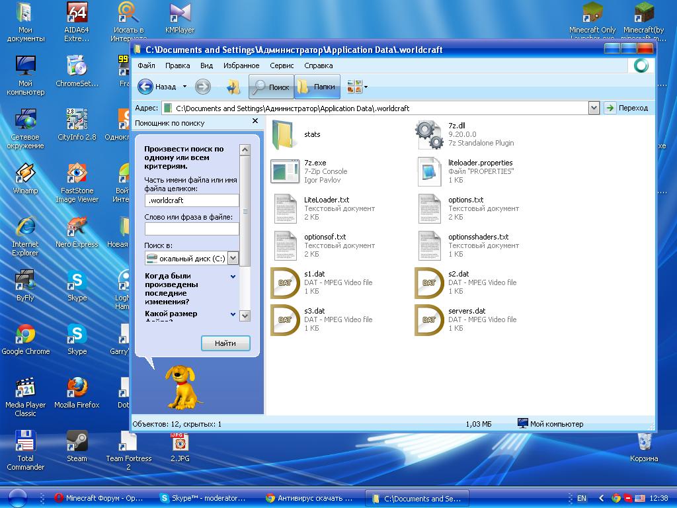677x508 pixels.
Task: Open the Сервис menu
Action: 282,65
